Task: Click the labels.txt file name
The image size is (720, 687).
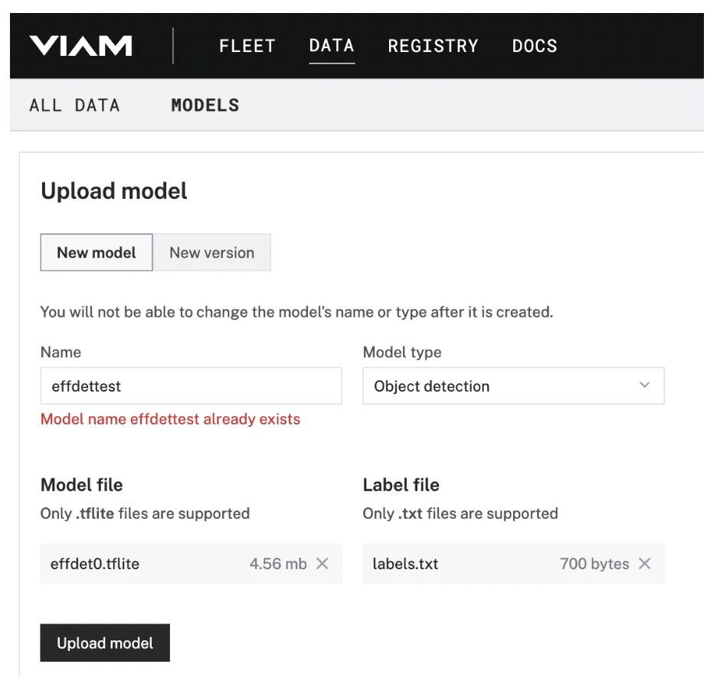Action: tap(405, 564)
